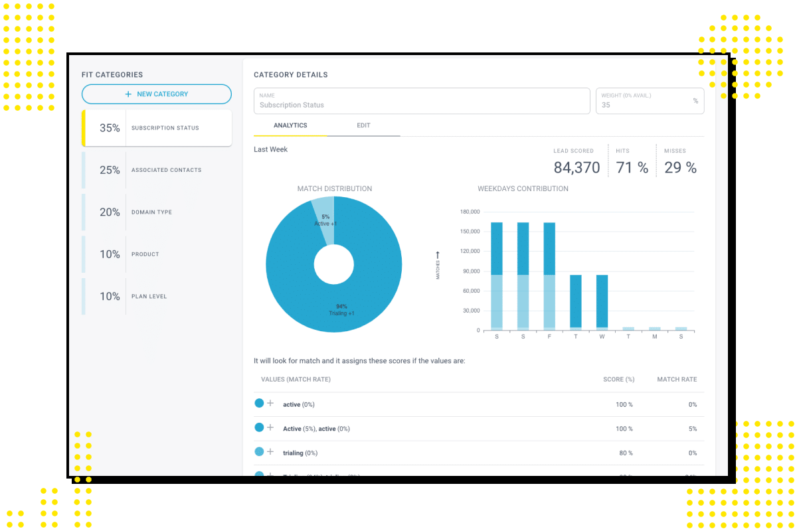Click the Hits value "71 %"
The image size is (797, 531).
point(632,168)
